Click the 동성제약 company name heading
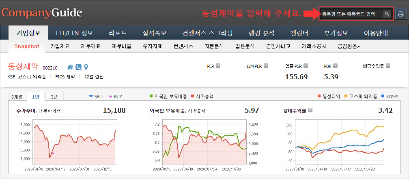Screen dimensions: 409x179 (x=24, y=67)
